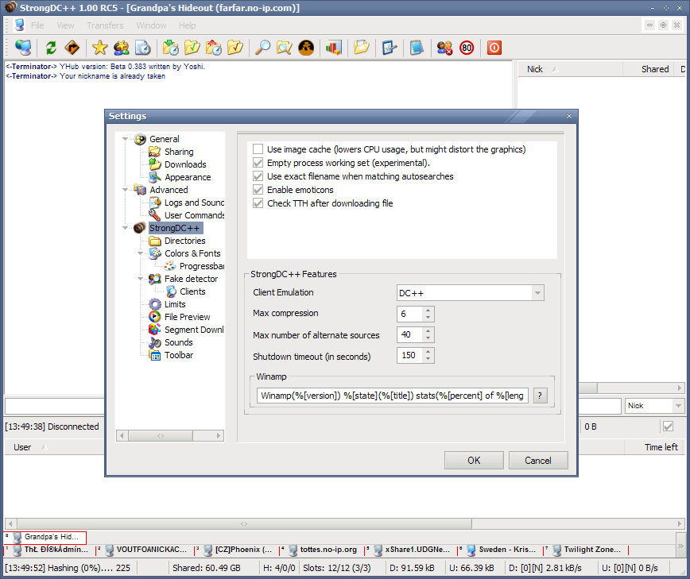Open the Nick dropdown in hub window
This screenshot has width=690, height=579.
coord(678,406)
